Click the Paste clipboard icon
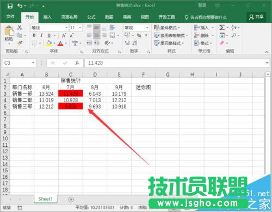272x212 pixels. point(9,31)
